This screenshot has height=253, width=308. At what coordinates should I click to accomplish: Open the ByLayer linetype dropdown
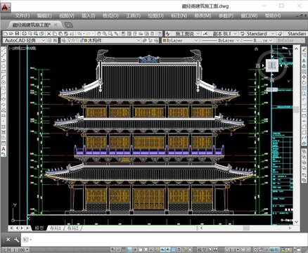(x=238, y=41)
